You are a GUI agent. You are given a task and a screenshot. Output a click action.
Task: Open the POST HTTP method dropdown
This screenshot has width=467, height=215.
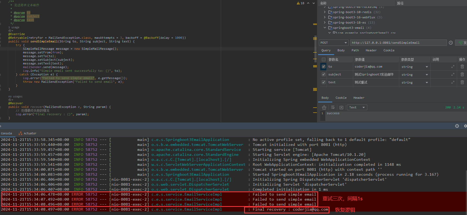coord(334,43)
